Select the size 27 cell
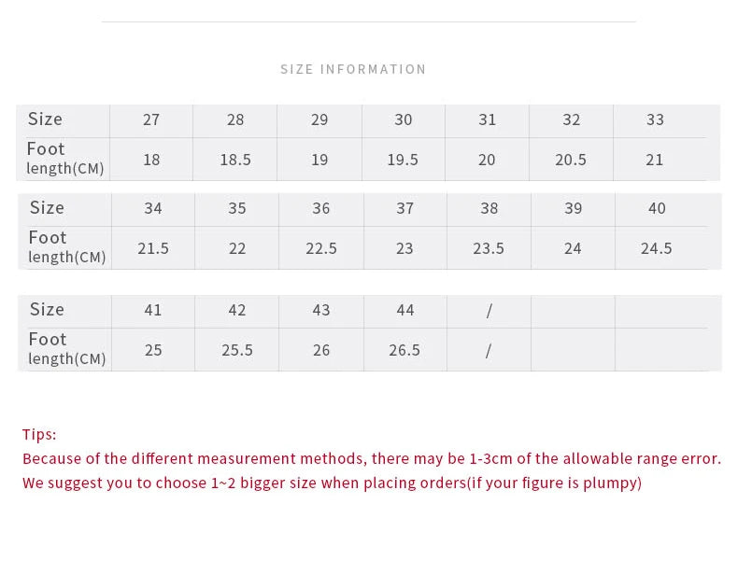 tap(151, 119)
